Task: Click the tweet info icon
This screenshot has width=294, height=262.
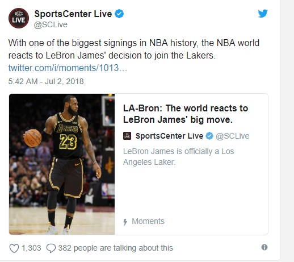Action: (264, 247)
